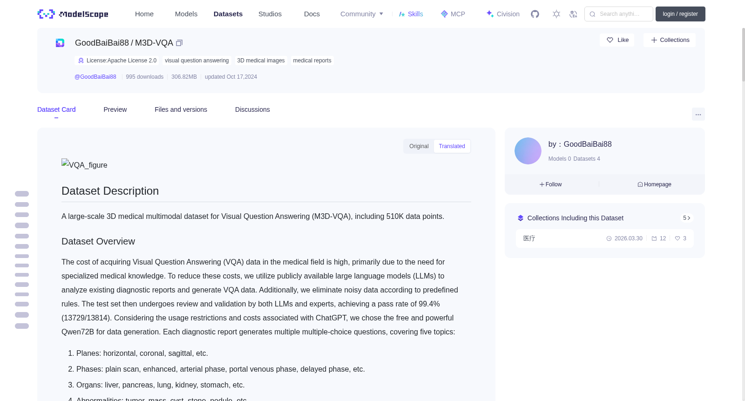Open Datasets in top navigation
Image resolution: width=745 pixels, height=401 pixels.
click(228, 14)
